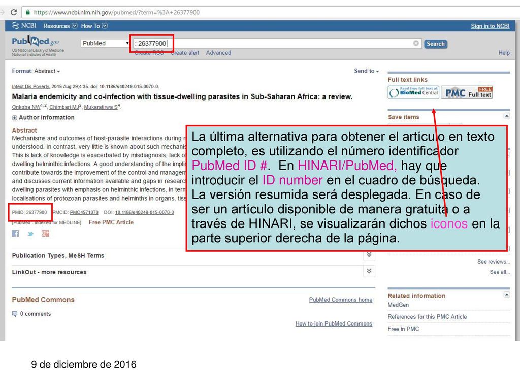Open the Resources dropdown menu

tap(60, 26)
